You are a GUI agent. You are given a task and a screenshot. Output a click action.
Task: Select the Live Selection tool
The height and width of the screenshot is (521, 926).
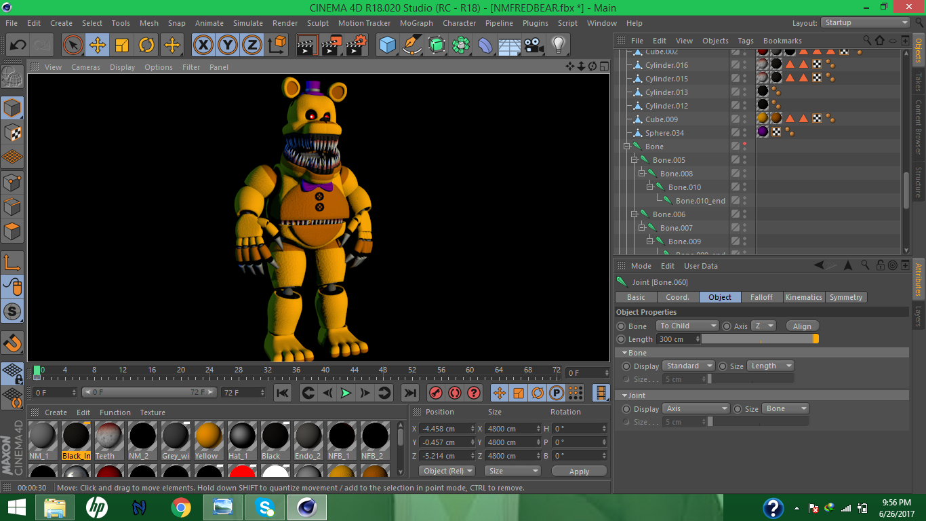(73, 45)
